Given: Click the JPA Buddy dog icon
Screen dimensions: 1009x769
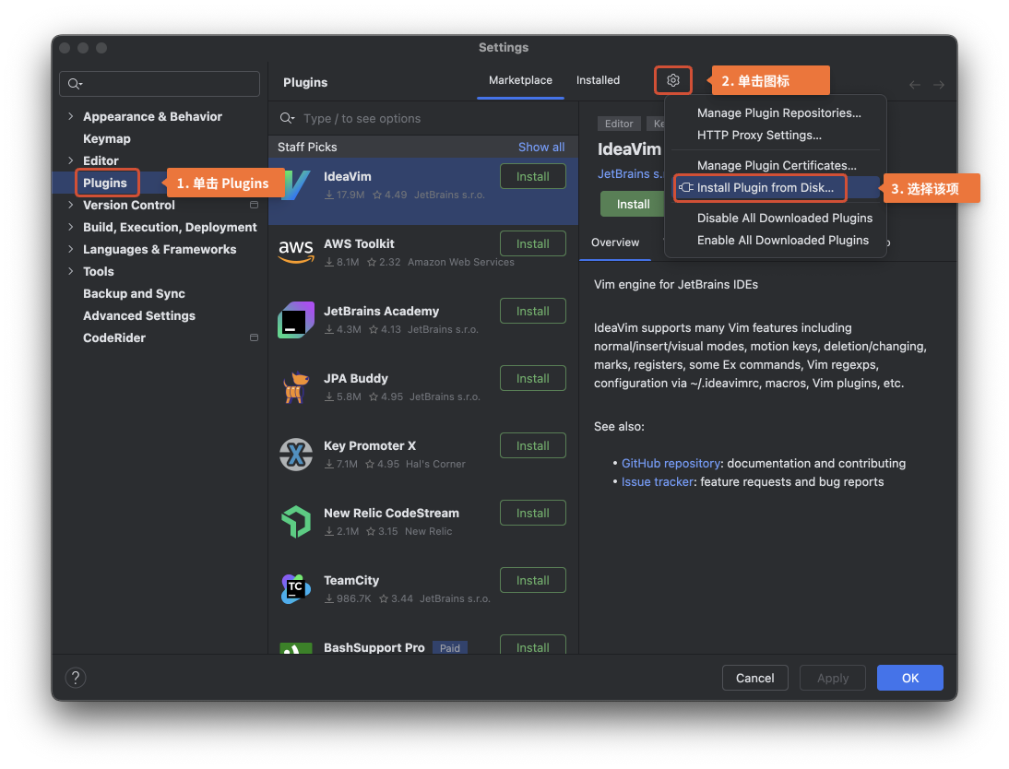Looking at the screenshot, I should (x=296, y=387).
